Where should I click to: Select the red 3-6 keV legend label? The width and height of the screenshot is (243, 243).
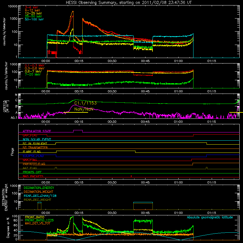pyautogui.click(x=31, y=7)
